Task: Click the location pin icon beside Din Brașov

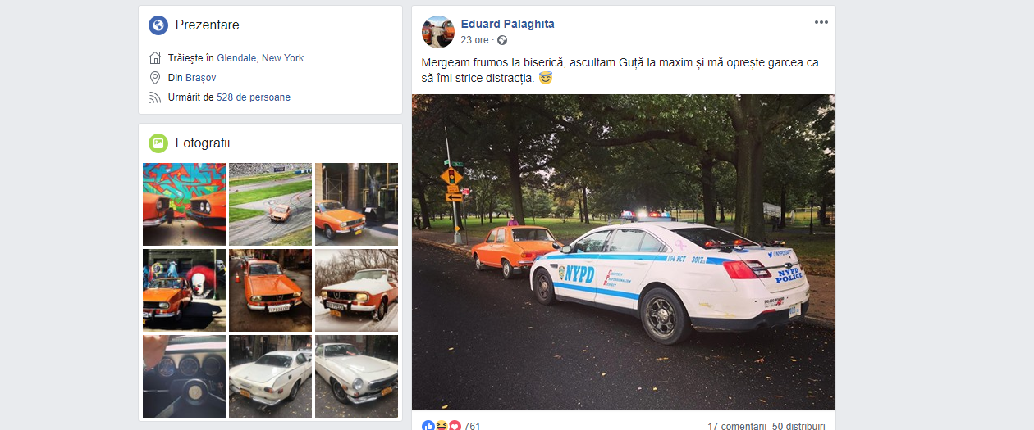Action: coord(155,78)
